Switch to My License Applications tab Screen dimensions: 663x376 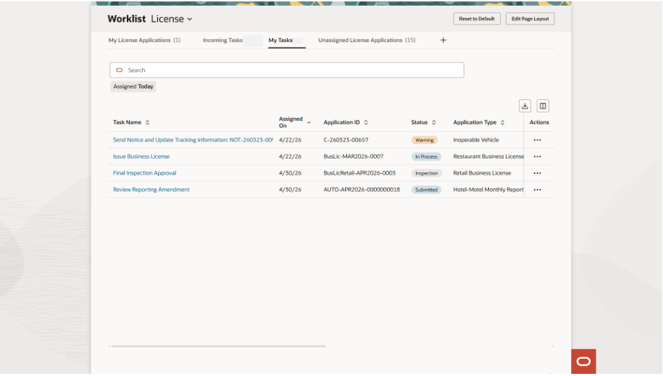tap(145, 40)
